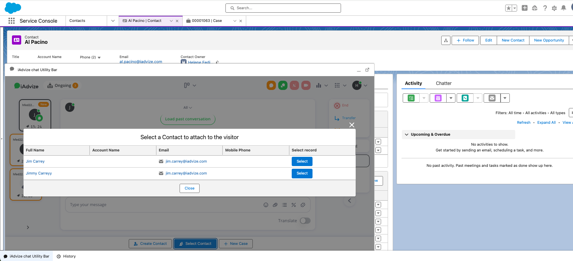Screen dimensions: 573x261
Task: Open the History utility bar item
Action: point(66,256)
